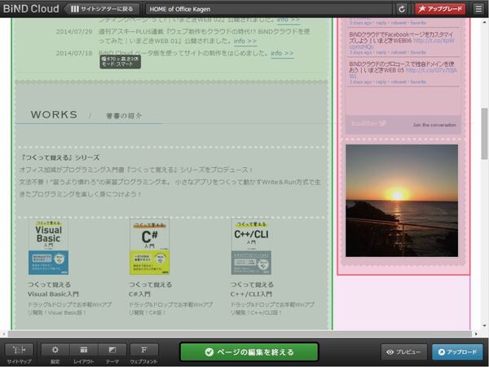The height and width of the screenshot is (367, 489).
Task: Click the scroll right arrow at bottom
Action: click(x=476, y=334)
